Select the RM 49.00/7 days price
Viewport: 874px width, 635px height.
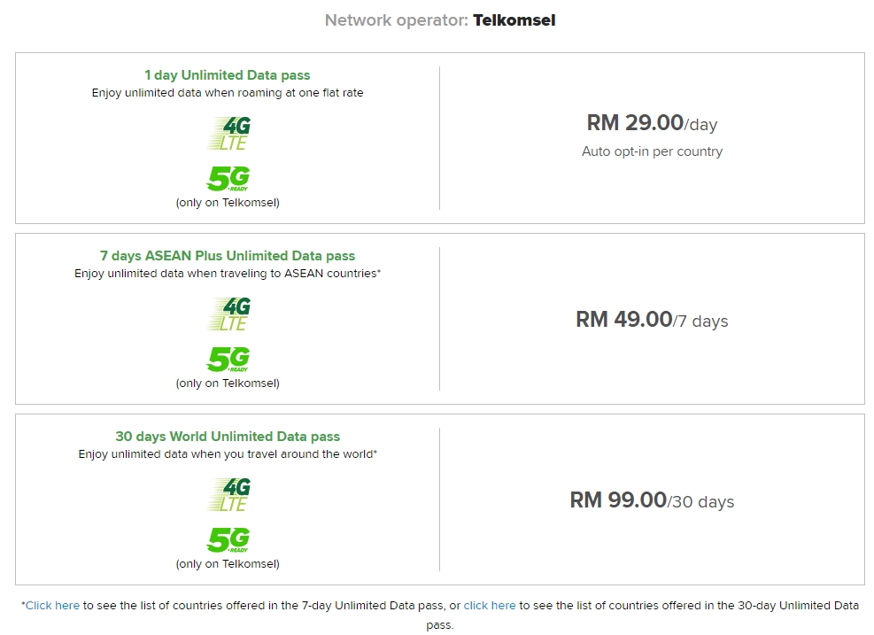(652, 320)
